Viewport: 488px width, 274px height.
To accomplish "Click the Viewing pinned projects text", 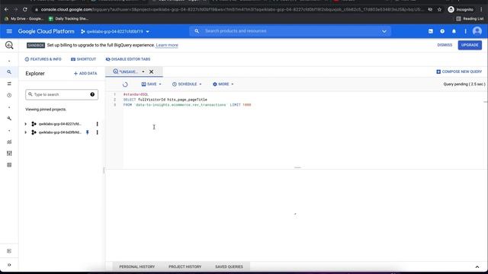I will tap(46, 110).
